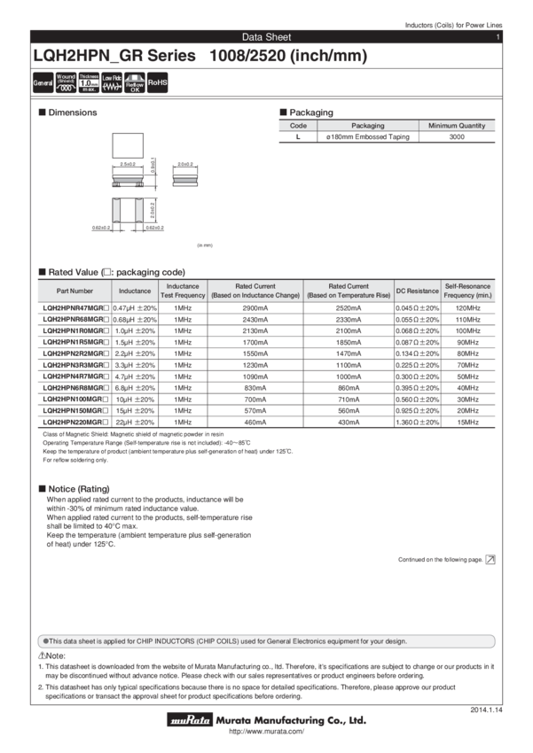Click the (in mm) unit label
The image size is (533, 753).
click(x=205, y=245)
